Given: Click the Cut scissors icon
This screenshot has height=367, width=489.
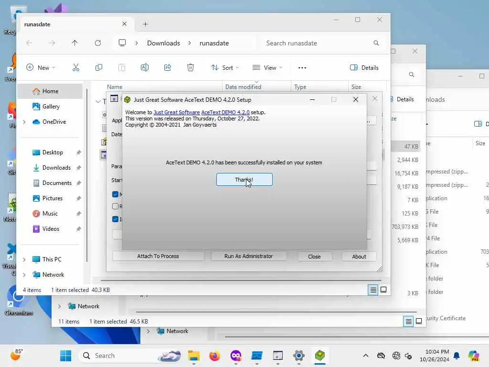Looking at the screenshot, I should (x=76, y=68).
